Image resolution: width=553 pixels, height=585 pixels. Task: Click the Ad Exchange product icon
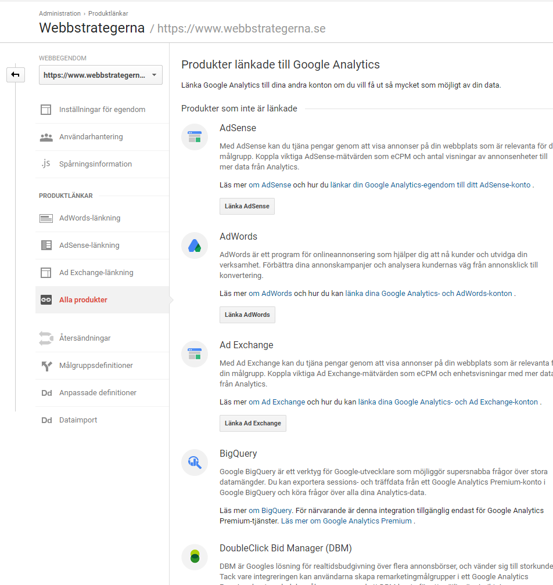(x=194, y=354)
